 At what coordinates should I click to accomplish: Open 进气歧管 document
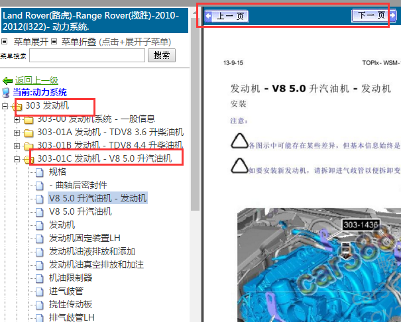pos(66,291)
